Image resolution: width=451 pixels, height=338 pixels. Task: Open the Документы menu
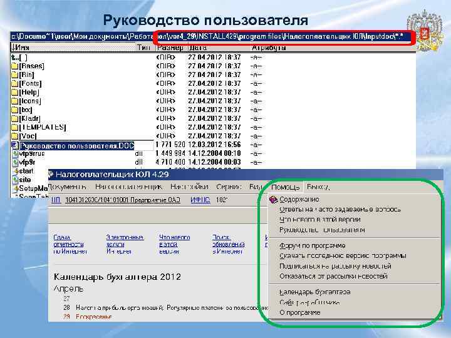(x=67, y=187)
